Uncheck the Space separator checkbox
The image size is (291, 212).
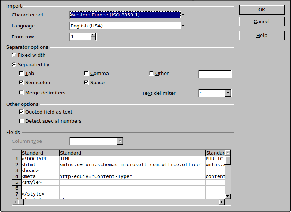(x=86, y=83)
